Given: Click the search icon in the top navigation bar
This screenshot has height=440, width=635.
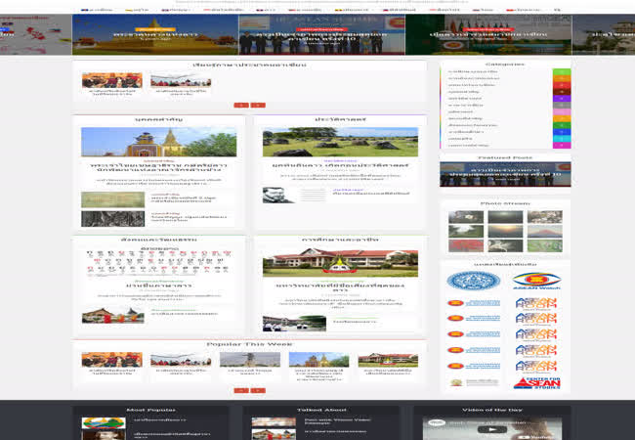Looking at the screenshot, I should coord(558,9).
